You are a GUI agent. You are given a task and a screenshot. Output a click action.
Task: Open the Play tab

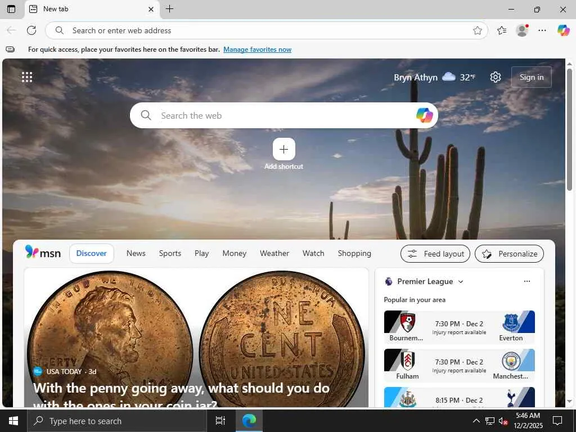pyautogui.click(x=202, y=254)
